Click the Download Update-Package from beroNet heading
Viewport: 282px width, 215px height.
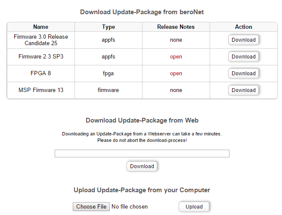pyautogui.click(x=142, y=12)
